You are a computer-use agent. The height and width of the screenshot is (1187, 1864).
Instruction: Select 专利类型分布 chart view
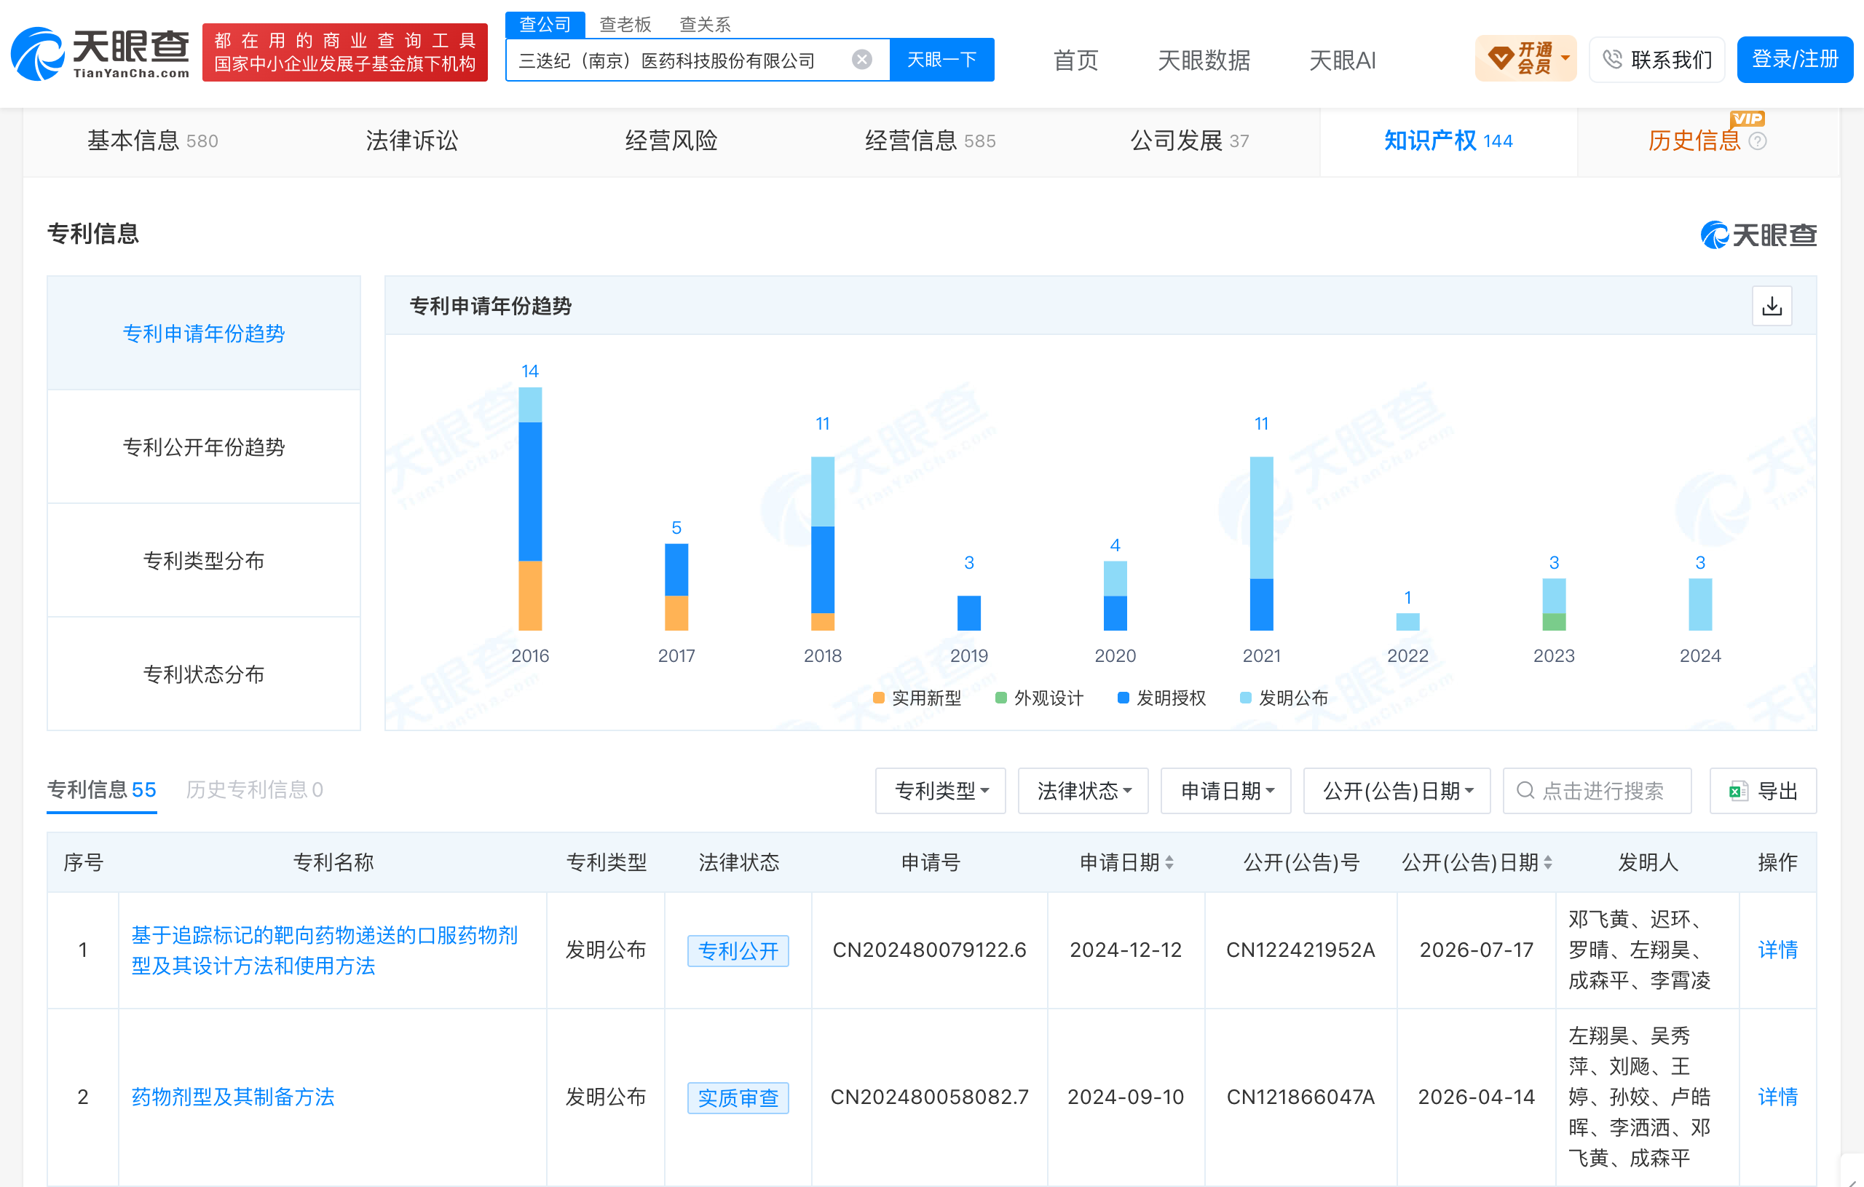coord(205,561)
